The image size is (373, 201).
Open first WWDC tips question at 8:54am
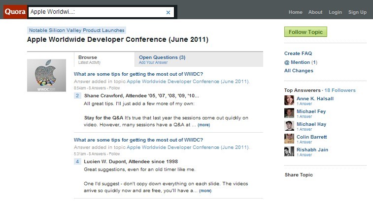pos(138,74)
